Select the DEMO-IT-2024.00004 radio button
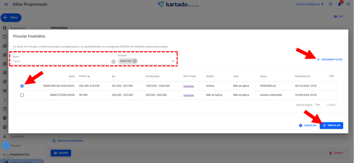 point(22,95)
